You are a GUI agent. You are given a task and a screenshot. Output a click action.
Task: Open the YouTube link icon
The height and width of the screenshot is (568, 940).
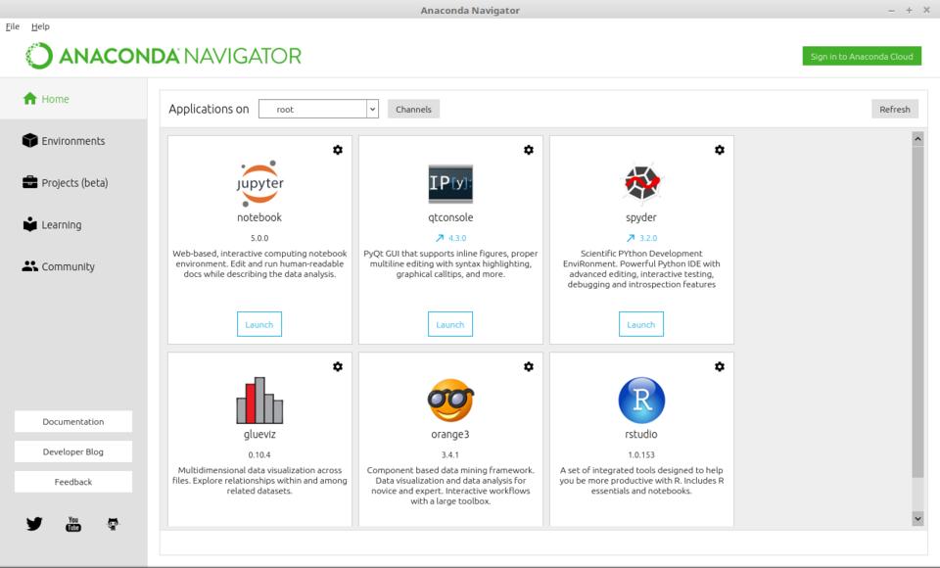click(73, 524)
